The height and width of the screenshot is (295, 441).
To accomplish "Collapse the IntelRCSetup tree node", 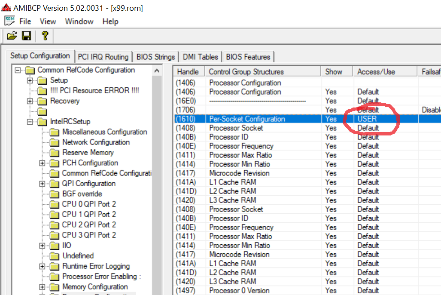I will tap(30, 122).
